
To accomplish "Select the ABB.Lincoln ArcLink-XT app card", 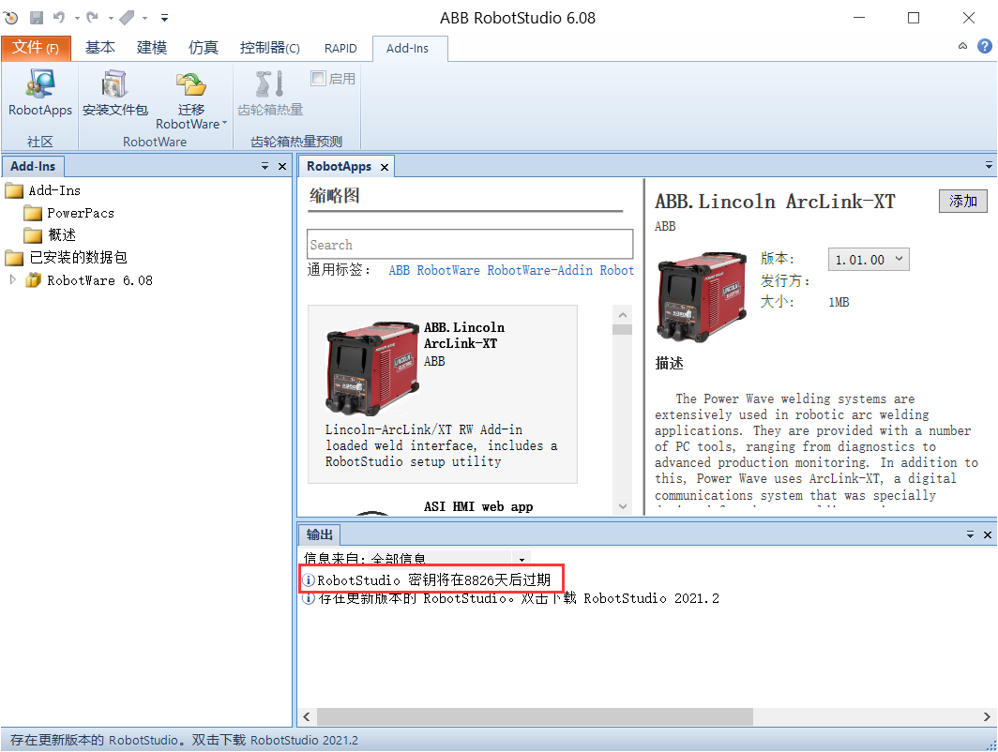I will tap(443, 395).
